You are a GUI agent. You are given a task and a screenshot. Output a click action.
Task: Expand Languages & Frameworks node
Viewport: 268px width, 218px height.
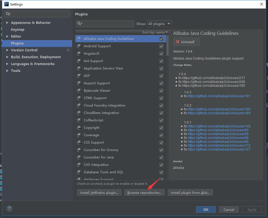(x=7, y=64)
